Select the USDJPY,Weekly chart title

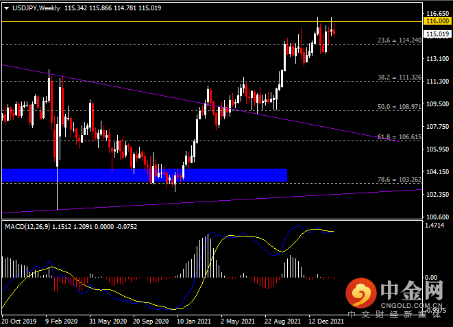36,8
